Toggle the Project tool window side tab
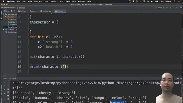The image size is (183, 103). point(1,15)
